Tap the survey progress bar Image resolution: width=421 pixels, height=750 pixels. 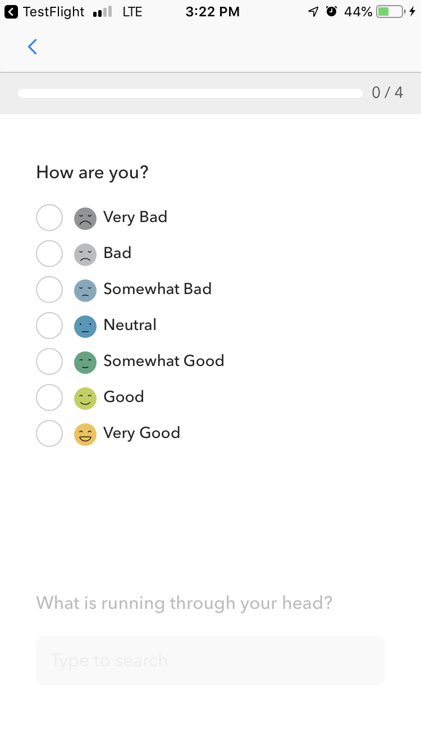pyautogui.click(x=190, y=93)
